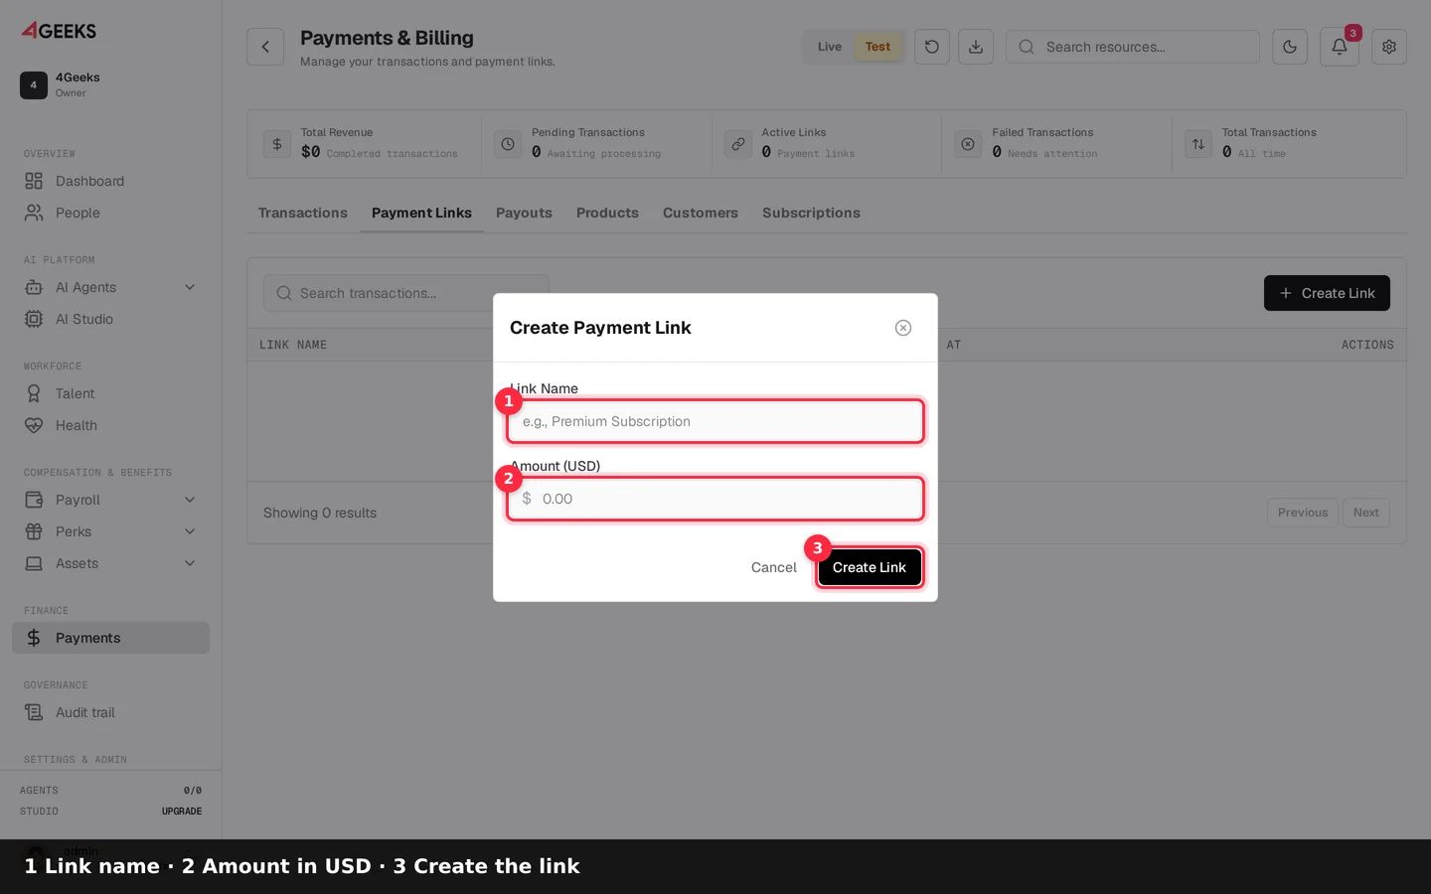Open the Transactions tab
The width and height of the screenshot is (1431, 894).
[x=303, y=213]
